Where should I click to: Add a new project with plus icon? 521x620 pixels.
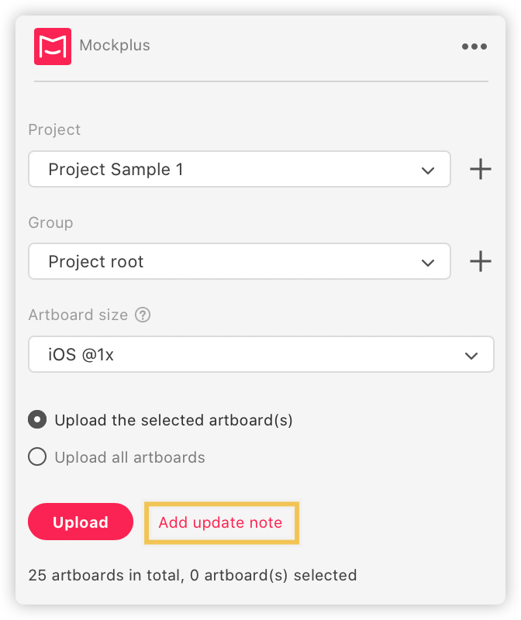(481, 169)
